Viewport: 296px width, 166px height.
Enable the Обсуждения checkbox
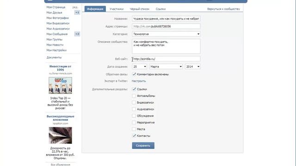[x=134, y=116]
